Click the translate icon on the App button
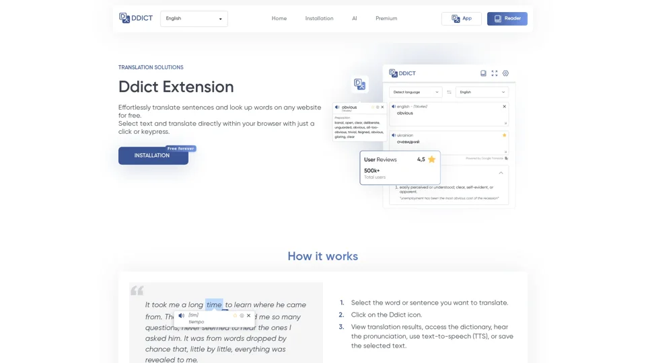This screenshot has height=363, width=646. click(456, 19)
